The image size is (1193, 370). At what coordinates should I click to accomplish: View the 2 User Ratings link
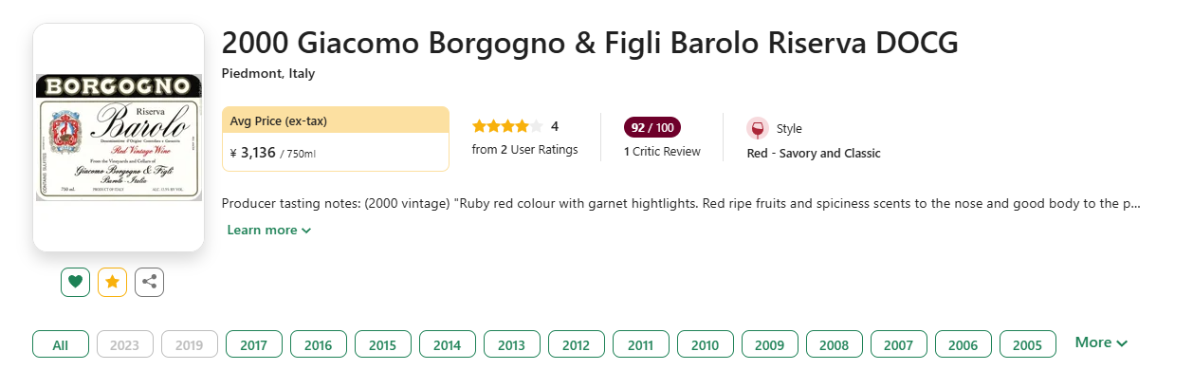click(524, 149)
